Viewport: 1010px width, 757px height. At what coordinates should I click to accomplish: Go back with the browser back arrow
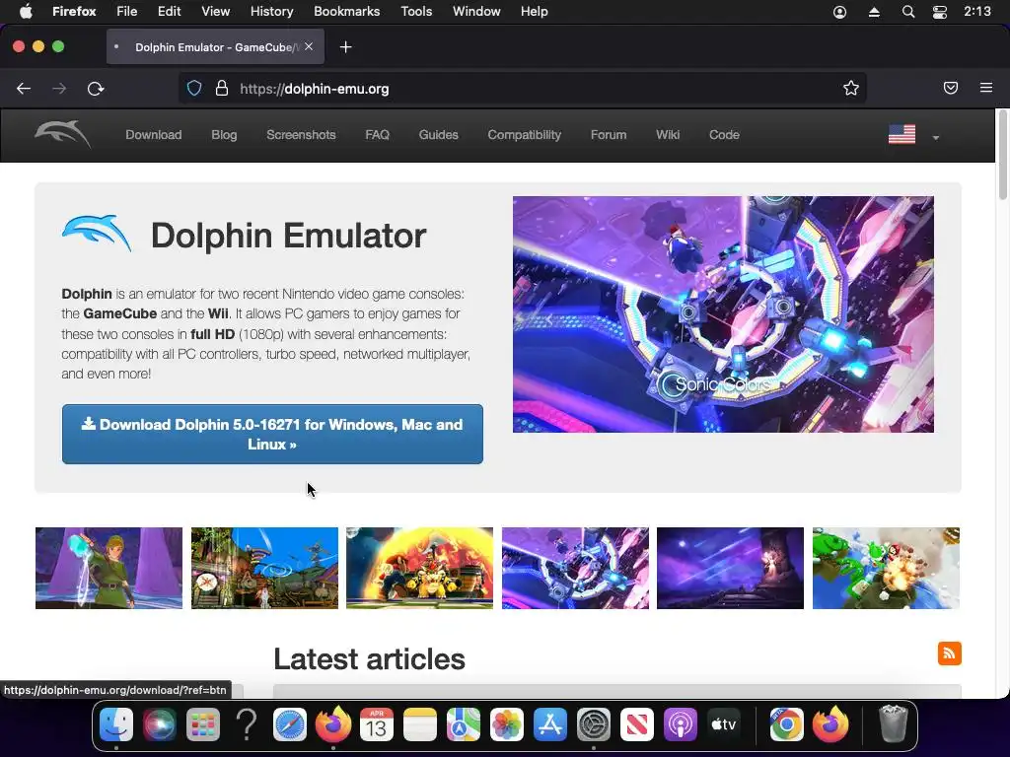tap(24, 89)
